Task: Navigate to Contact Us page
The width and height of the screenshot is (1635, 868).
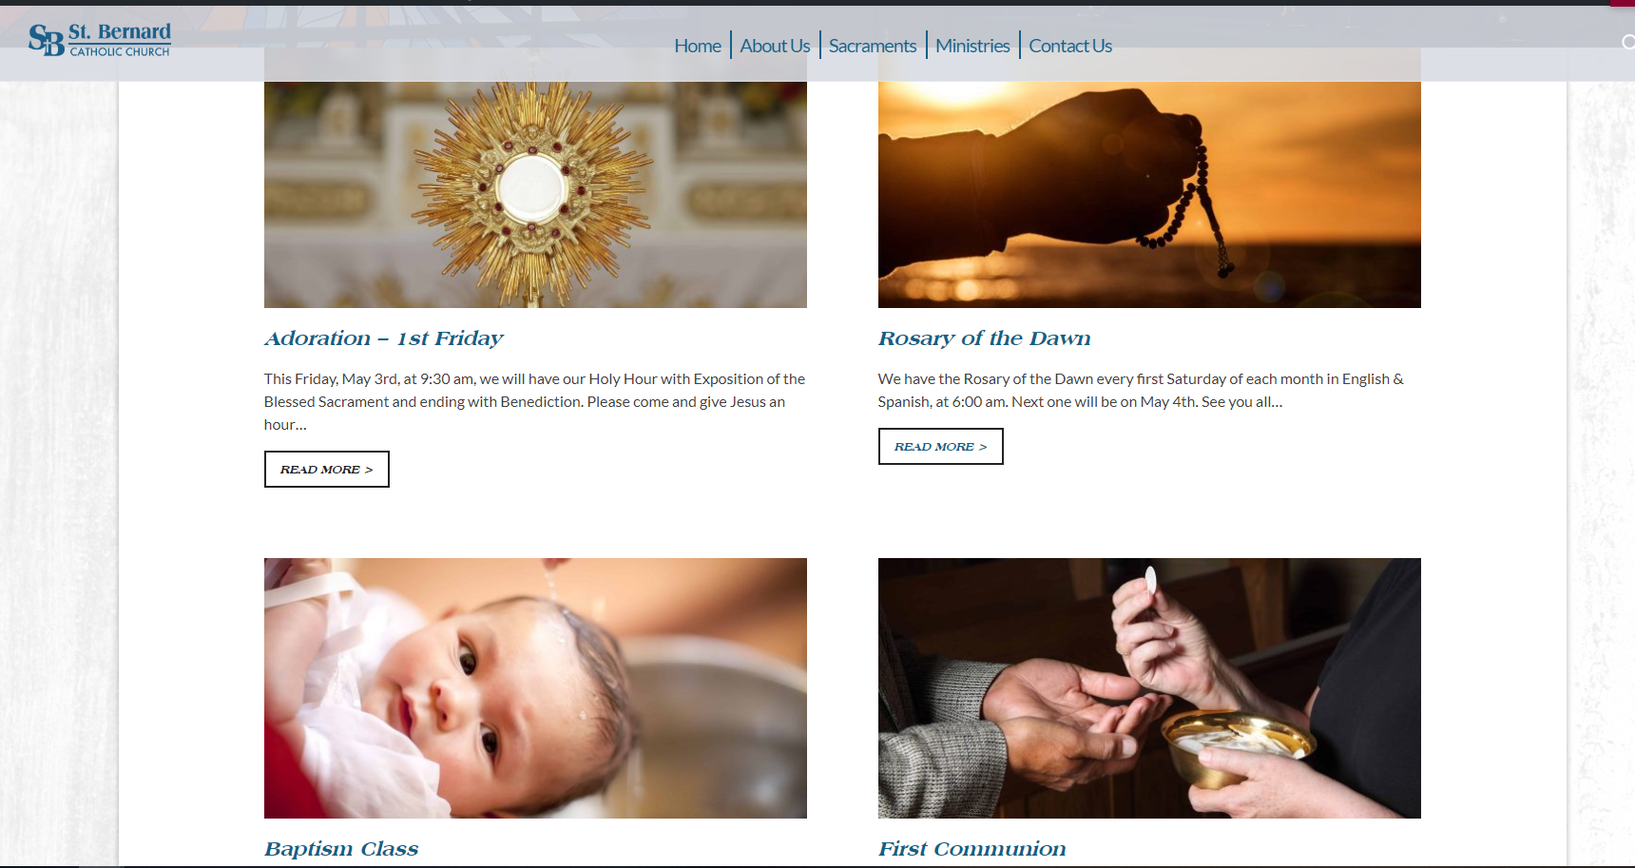Action: click(1070, 46)
